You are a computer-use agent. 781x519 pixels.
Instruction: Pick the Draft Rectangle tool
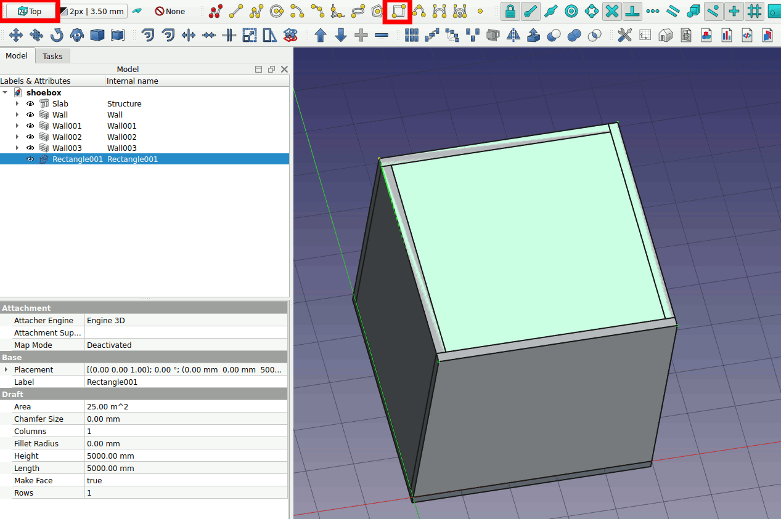tap(398, 11)
